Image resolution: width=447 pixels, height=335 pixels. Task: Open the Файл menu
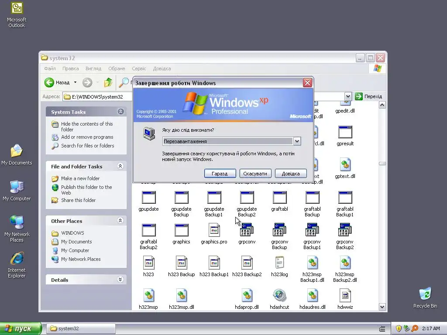pos(50,68)
